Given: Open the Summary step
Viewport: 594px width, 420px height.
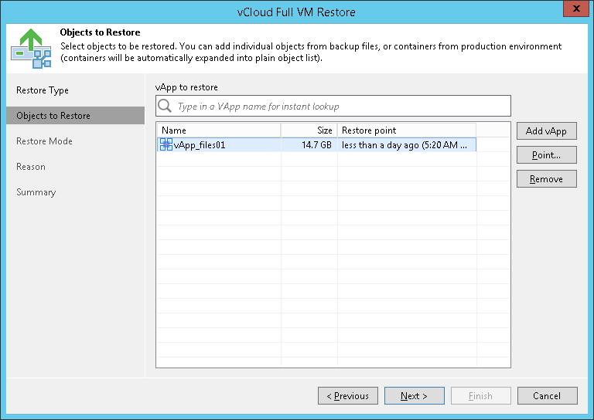Looking at the screenshot, I should pos(36,192).
